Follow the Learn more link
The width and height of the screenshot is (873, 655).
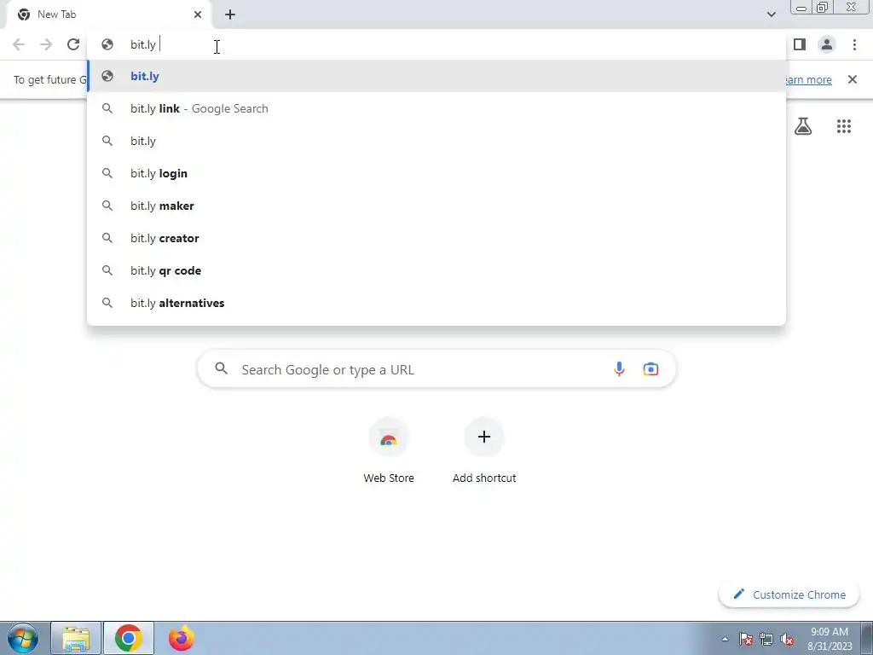click(808, 80)
